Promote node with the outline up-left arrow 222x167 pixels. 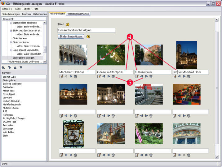[3, 67]
